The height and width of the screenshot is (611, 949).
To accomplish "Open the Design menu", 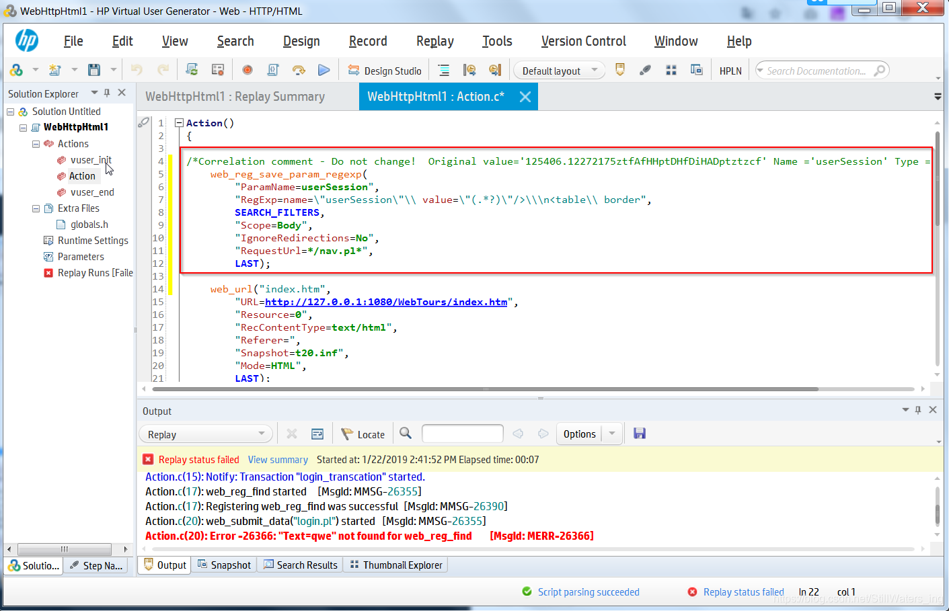I will pyautogui.click(x=301, y=41).
